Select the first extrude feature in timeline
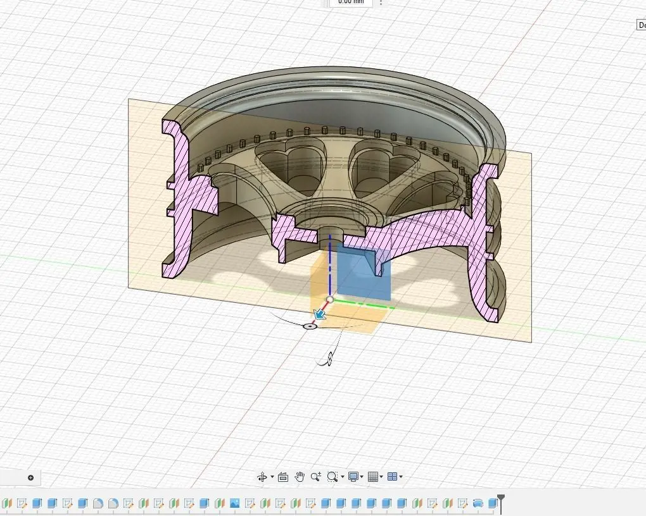This screenshot has width=646, height=516. 37,503
